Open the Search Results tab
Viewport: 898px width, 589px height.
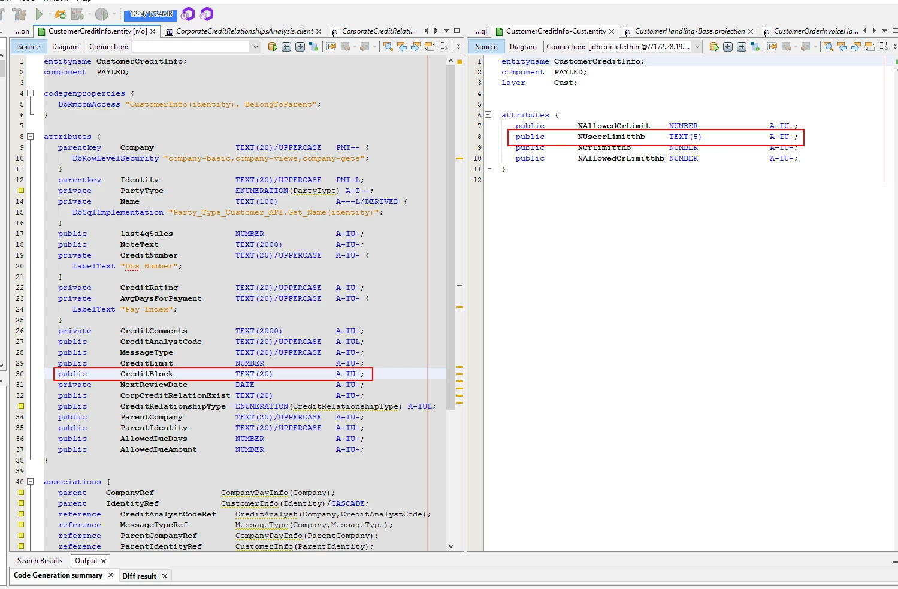(x=40, y=561)
